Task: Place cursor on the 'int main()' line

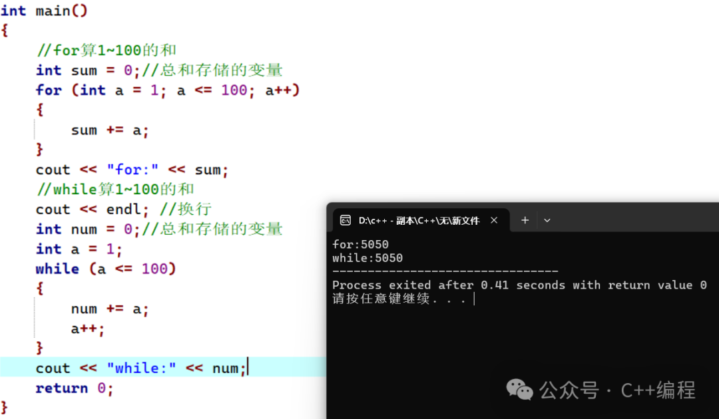Action: point(44,11)
